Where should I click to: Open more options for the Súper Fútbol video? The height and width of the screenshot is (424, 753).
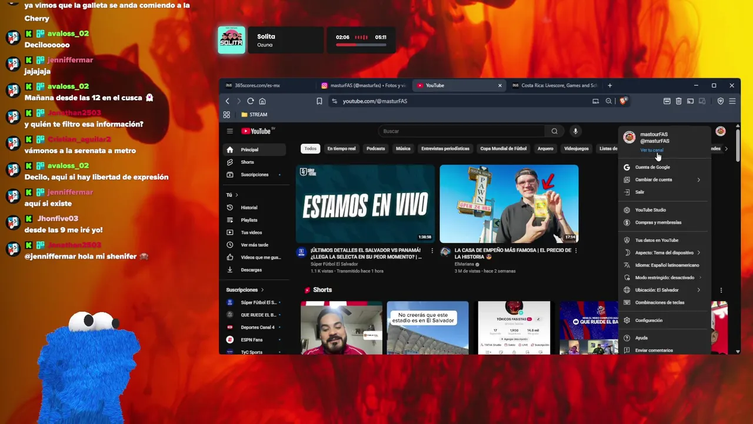coord(432,250)
